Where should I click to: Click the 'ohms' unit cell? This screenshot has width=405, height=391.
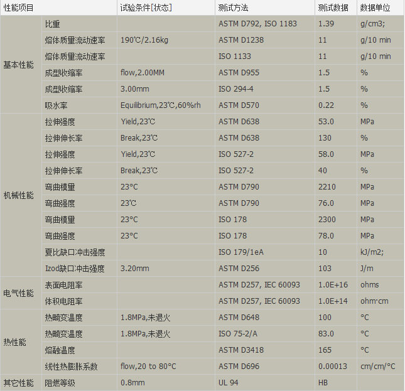pos(381,285)
